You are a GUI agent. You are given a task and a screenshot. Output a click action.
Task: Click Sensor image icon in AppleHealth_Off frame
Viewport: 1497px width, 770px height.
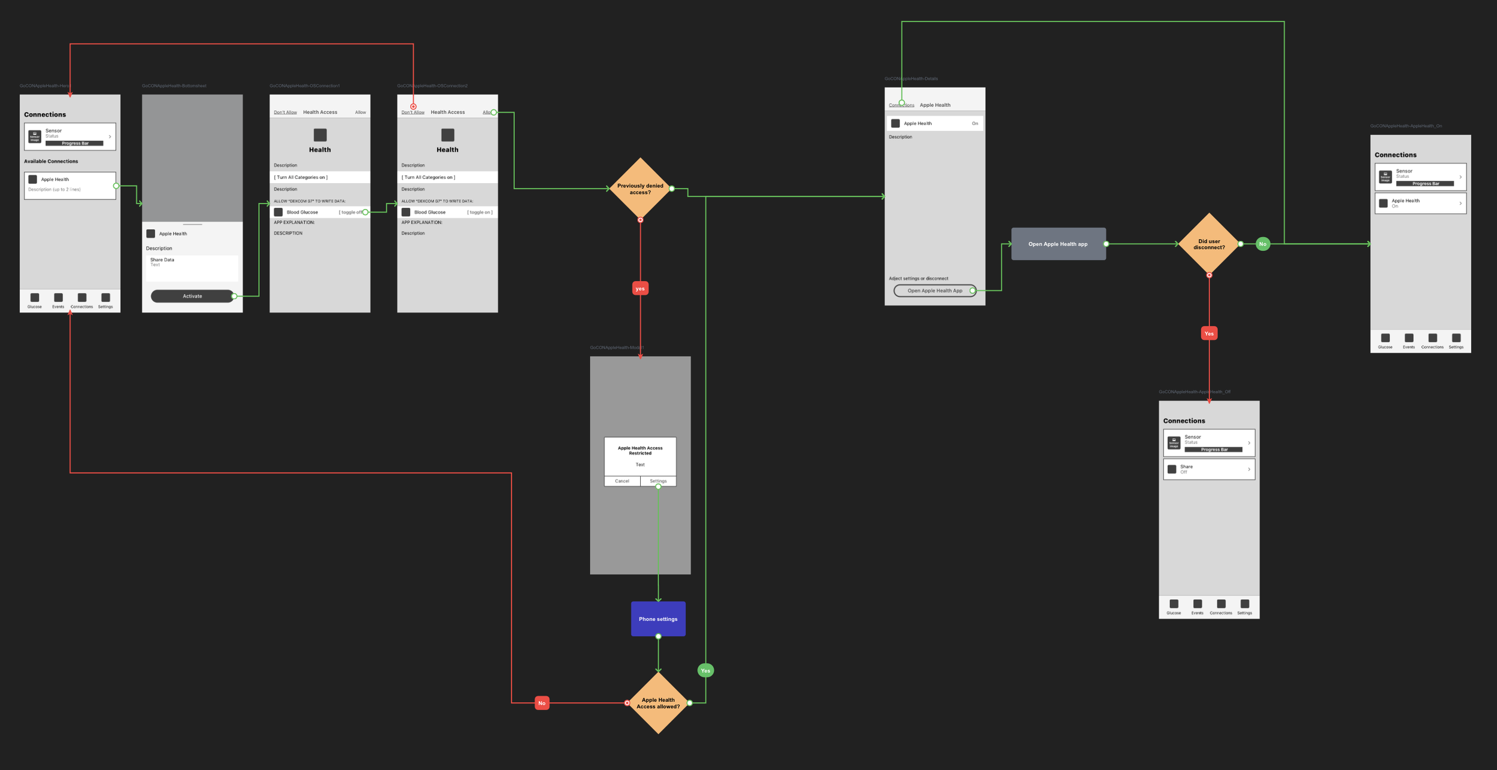tap(1174, 443)
